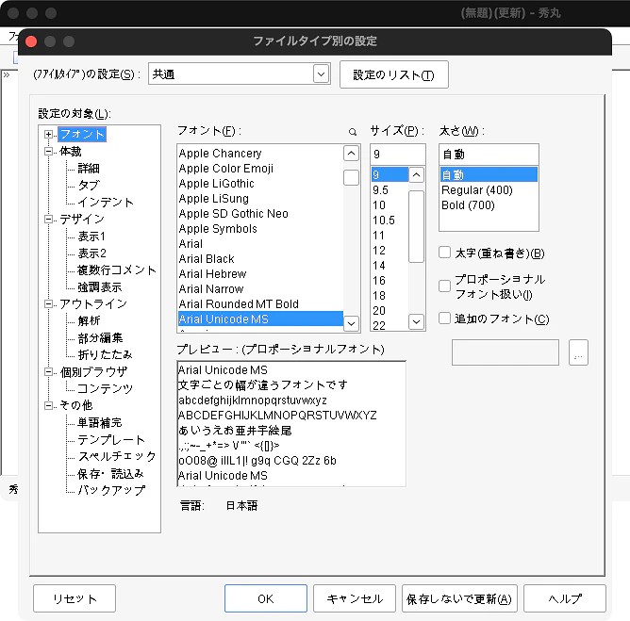This screenshot has width=630, height=621.
Task: Click the additional font browse ellipsis button
Action: click(578, 352)
